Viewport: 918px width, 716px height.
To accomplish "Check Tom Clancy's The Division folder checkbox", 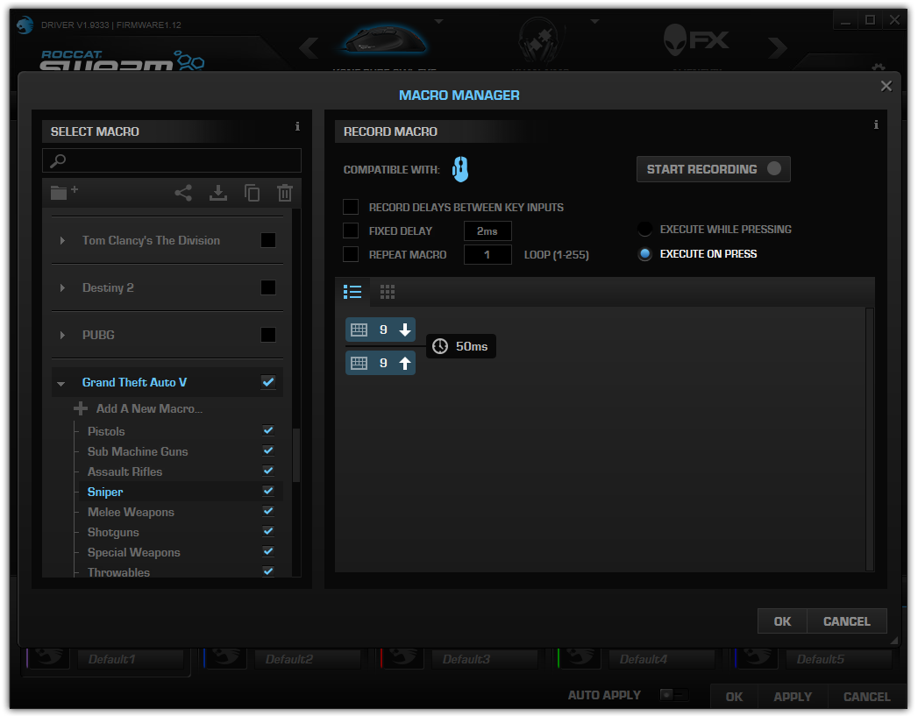I will [x=268, y=240].
